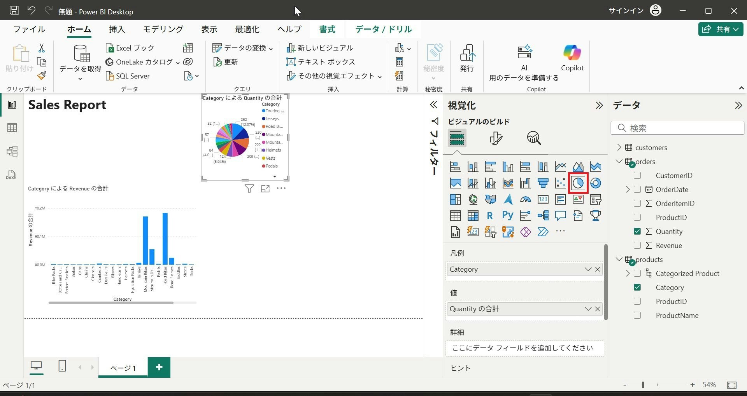The height and width of the screenshot is (396, 747).
Task: Insert the Q&A speech bubble visual
Action: [x=561, y=216]
